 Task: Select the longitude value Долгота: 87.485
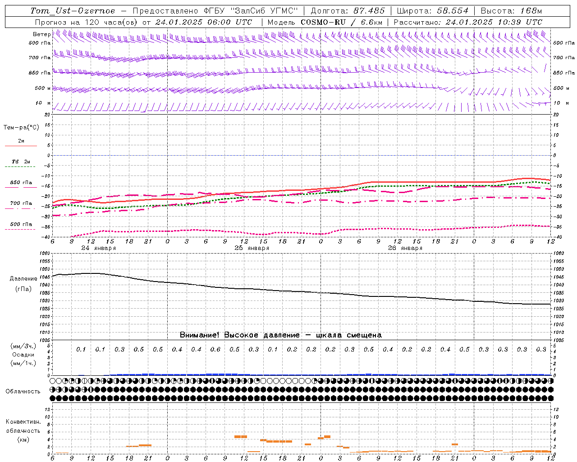348,11
